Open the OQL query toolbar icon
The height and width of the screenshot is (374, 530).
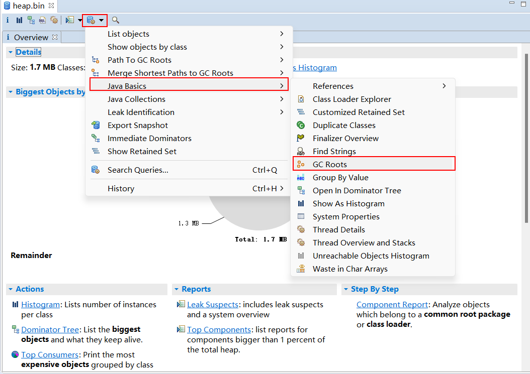pos(42,20)
